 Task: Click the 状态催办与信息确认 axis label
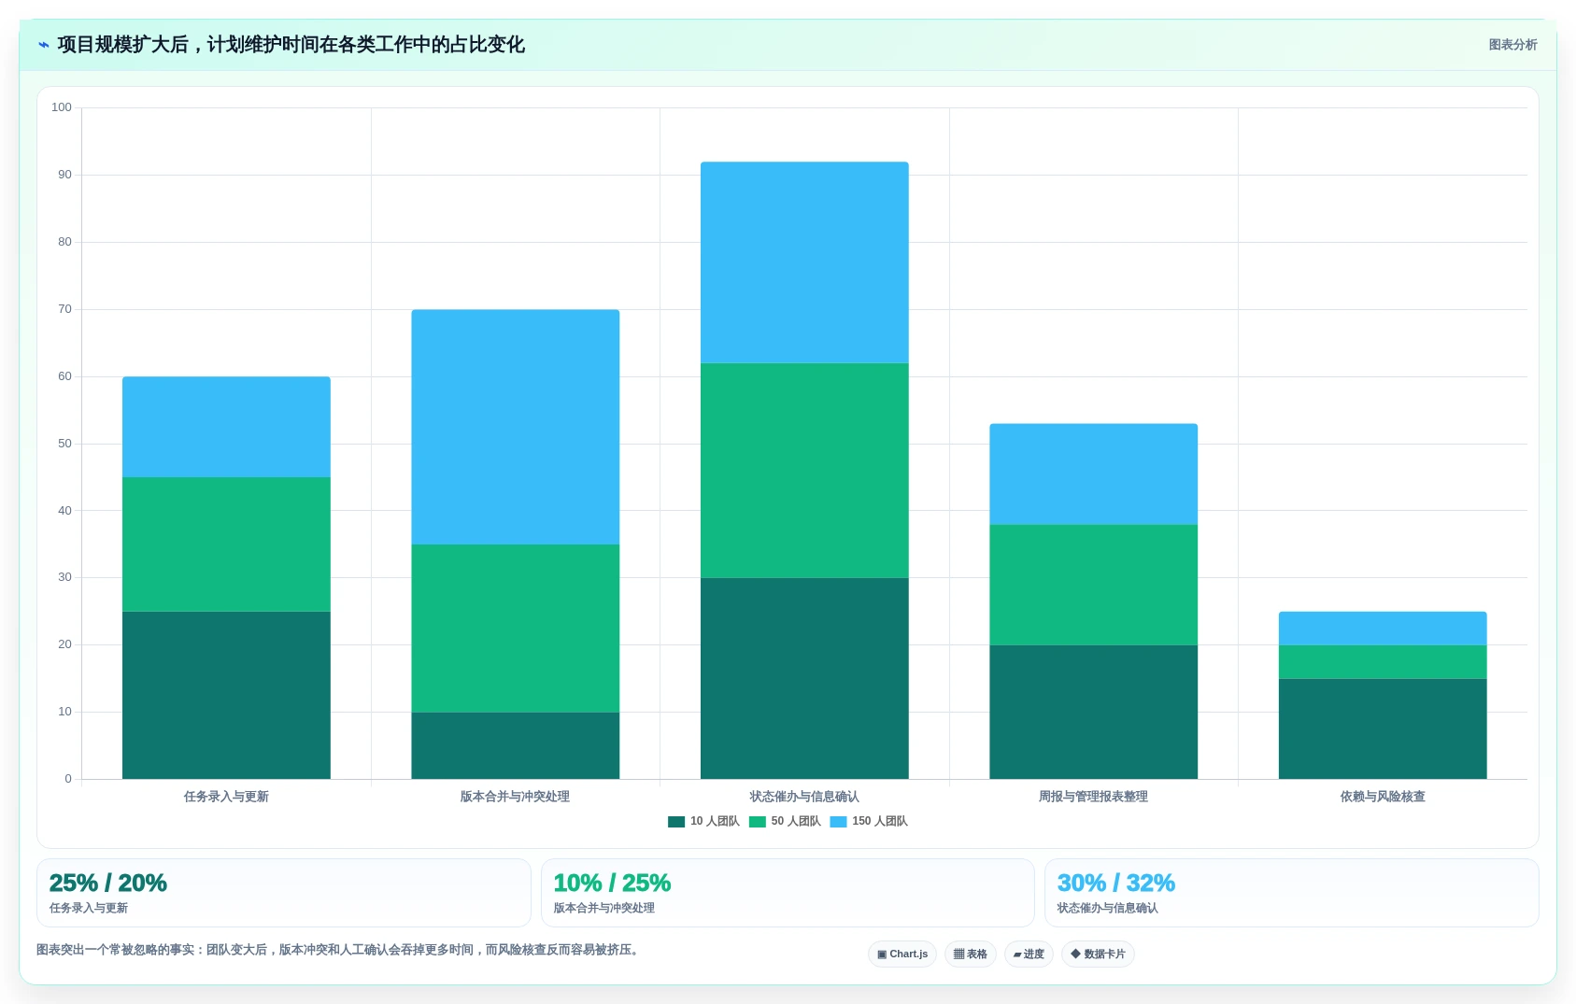(804, 797)
